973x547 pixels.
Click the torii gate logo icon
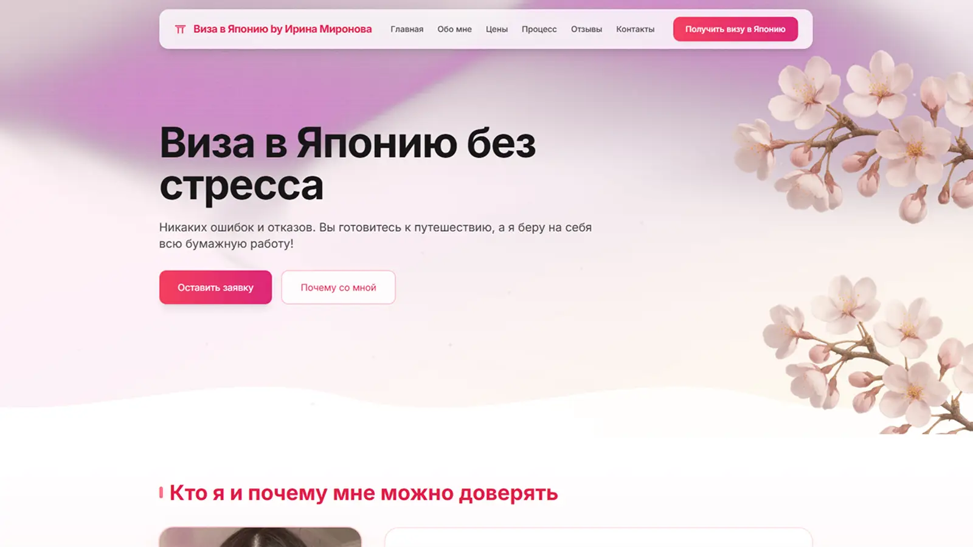[180, 29]
